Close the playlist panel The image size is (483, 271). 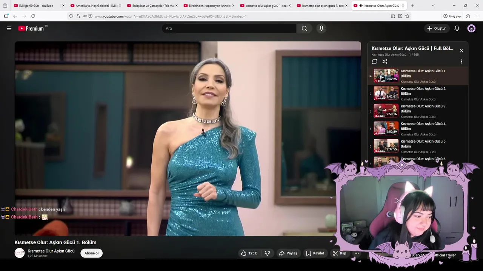pyautogui.click(x=461, y=51)
